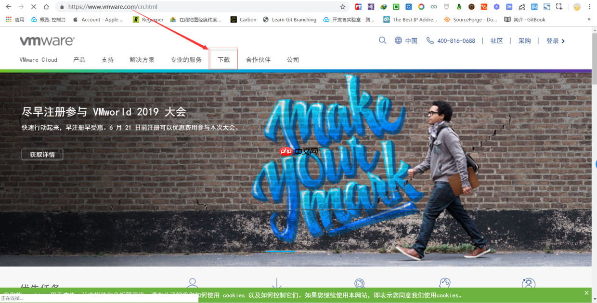Open the 社区 community link
This screenshot has width=597, height=303.
(x=497, y=40)
